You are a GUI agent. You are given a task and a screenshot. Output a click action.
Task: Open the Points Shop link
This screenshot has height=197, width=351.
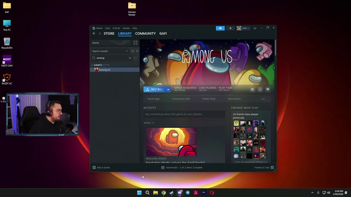click(x=209, y=99)
